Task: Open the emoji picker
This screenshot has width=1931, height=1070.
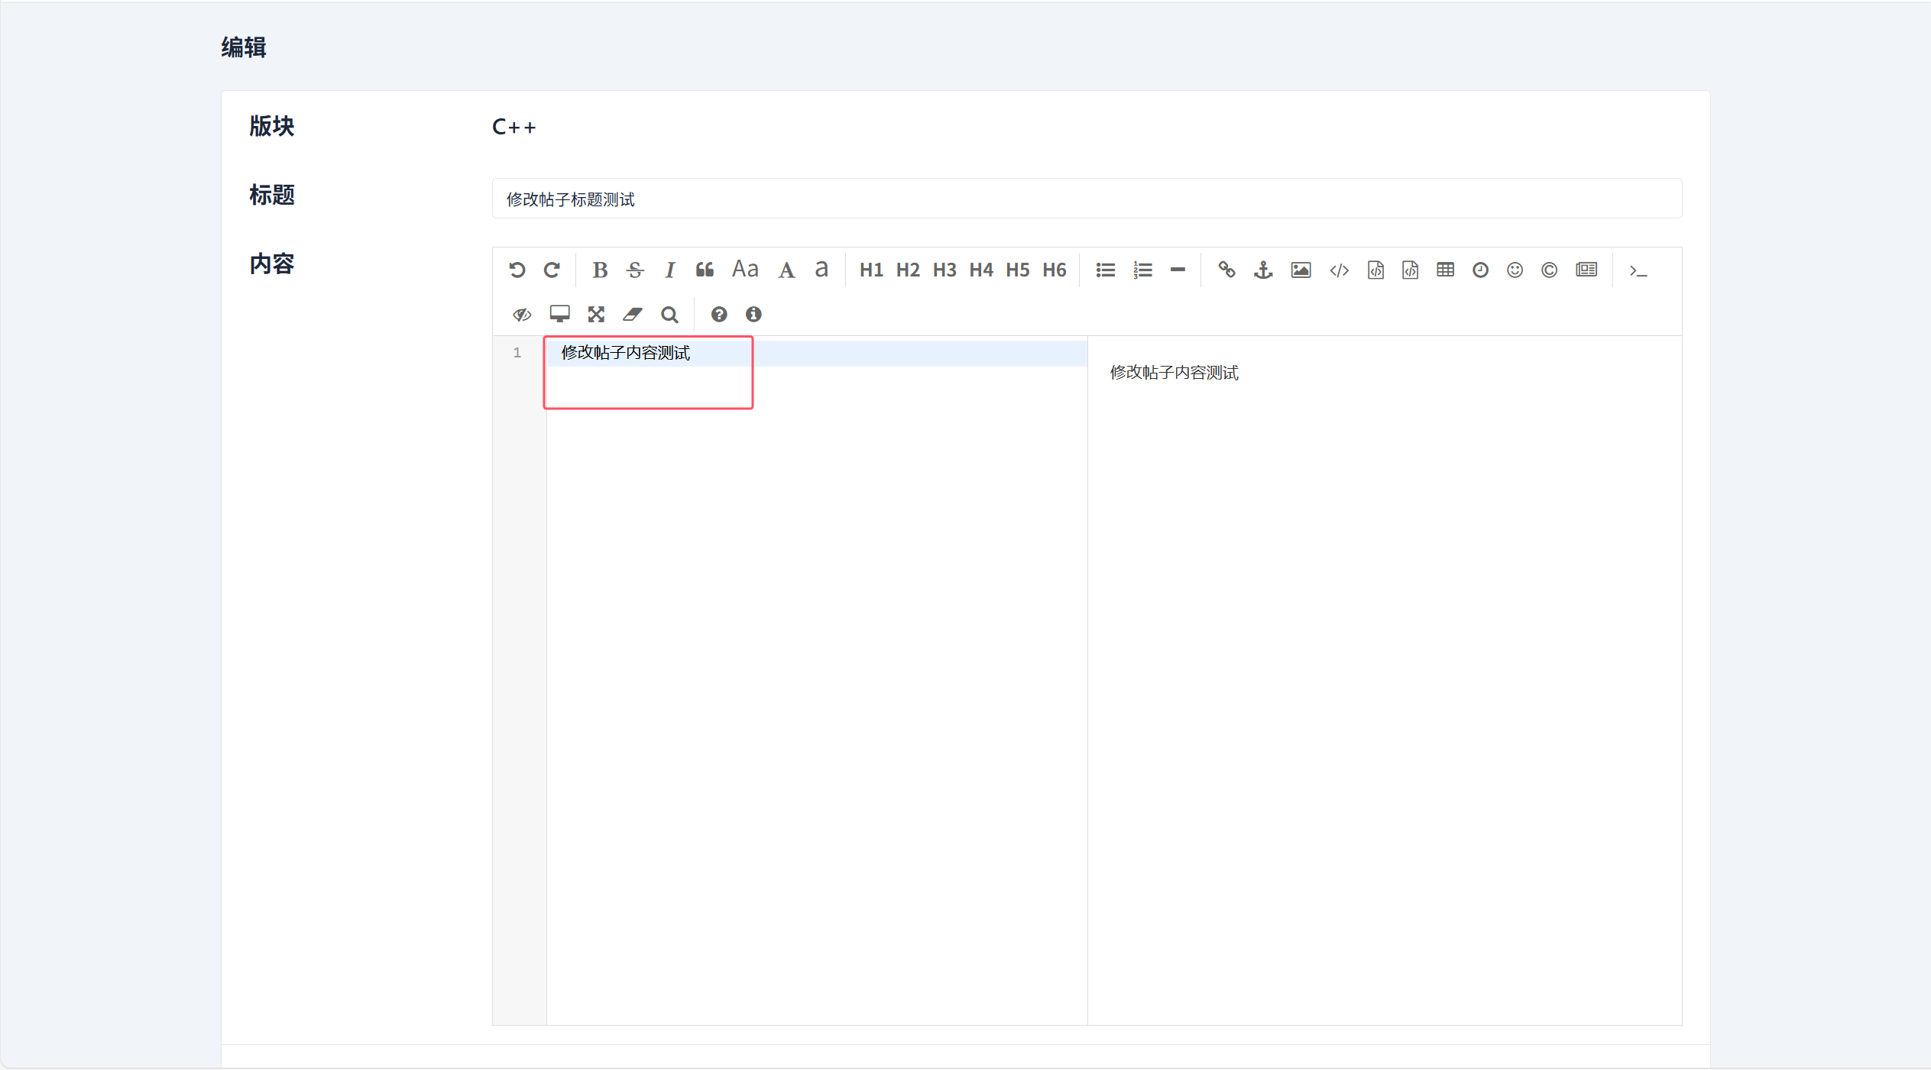Action: tap(1515, 270)
